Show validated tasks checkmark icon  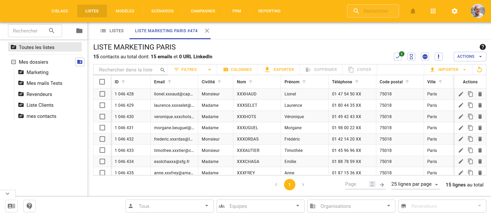point(398,56)
